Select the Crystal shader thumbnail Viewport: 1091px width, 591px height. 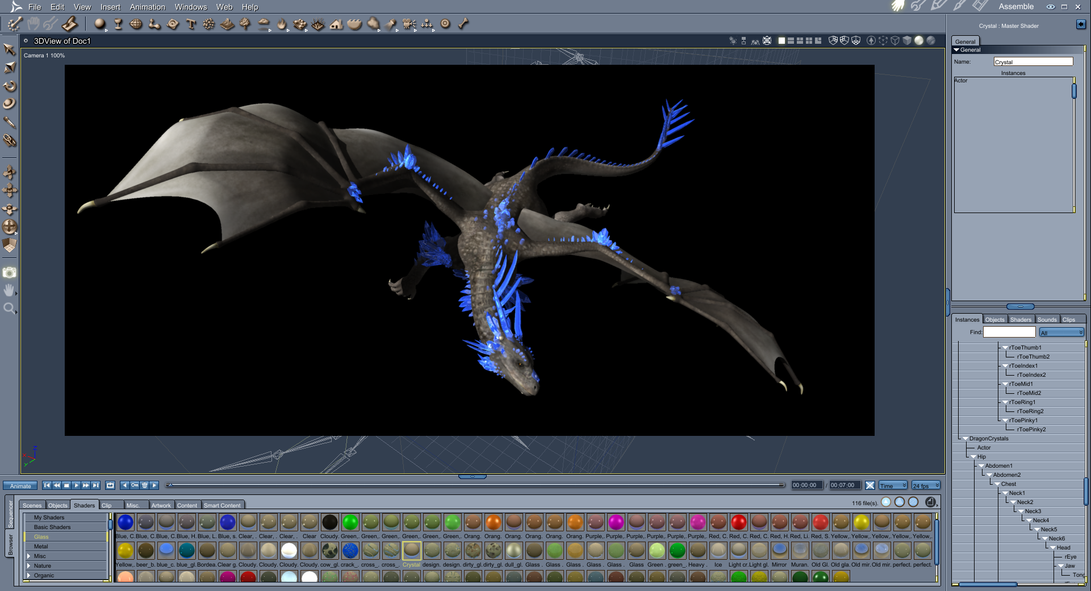411,551
